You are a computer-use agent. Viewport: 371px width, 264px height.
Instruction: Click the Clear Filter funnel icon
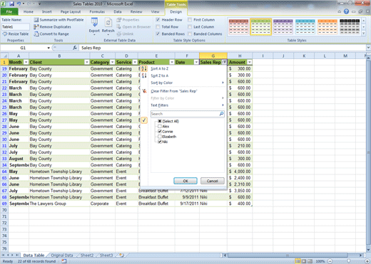click(x=144, y=91)
